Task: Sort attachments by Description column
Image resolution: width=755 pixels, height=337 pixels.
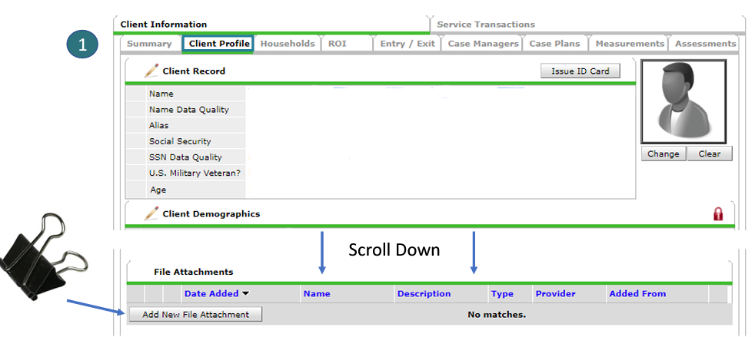Action: pos(424,293)
